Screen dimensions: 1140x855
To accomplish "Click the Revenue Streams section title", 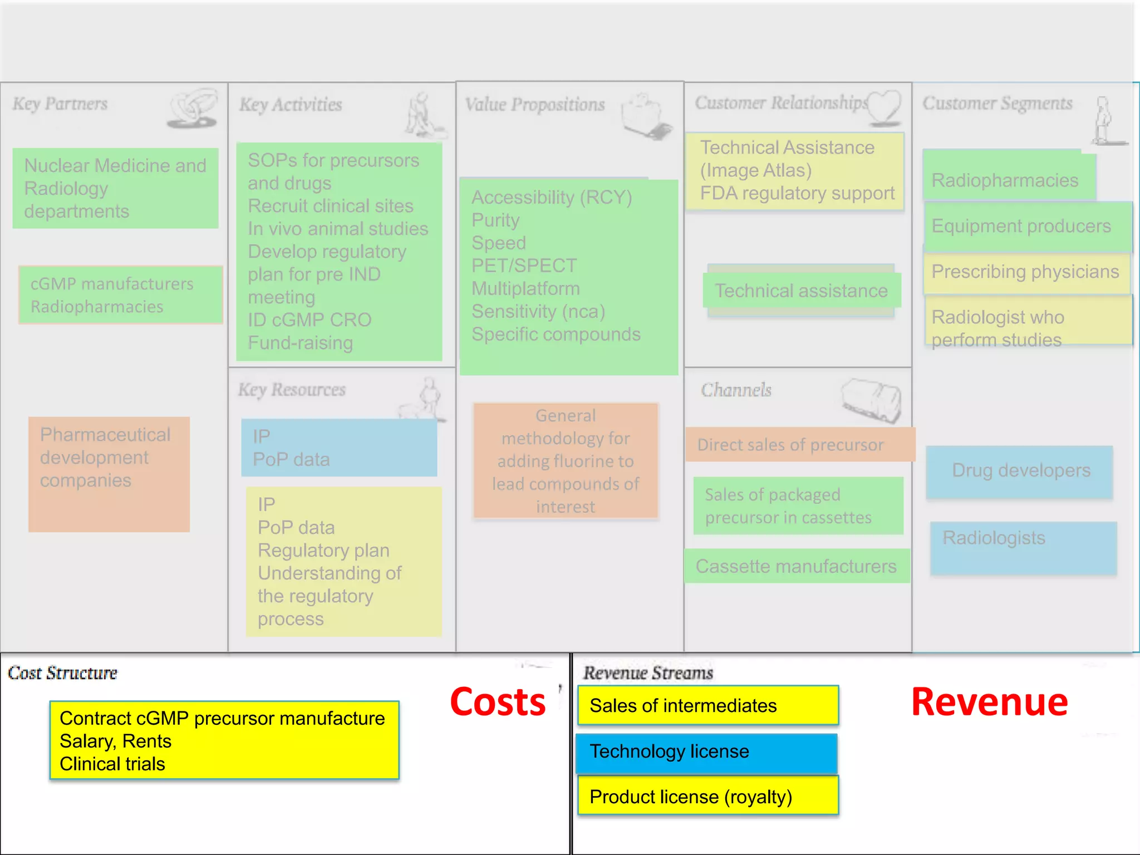I will click(x=648, y=673).
